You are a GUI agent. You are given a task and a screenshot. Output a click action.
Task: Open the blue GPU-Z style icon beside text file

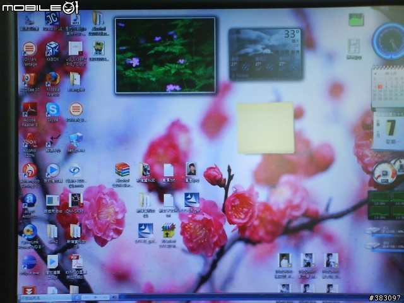191,200
